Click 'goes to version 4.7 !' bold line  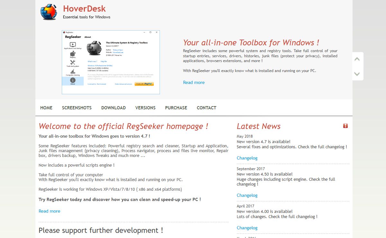point(94,136)
